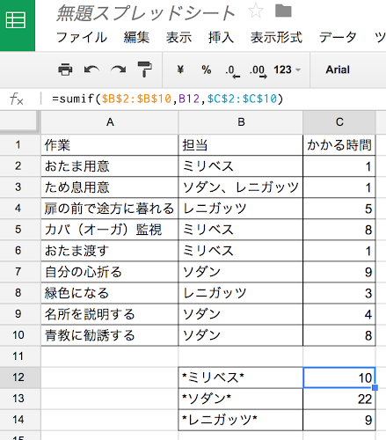Image resolution: width=386 pixels, height=440 pixels.
Task: Open the 表示形式 menu
Action: click(276, 38)
